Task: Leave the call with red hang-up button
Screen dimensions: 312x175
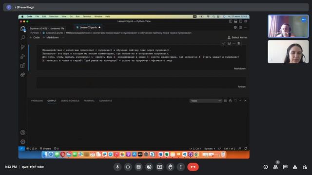Action: (x=193, y=167)
